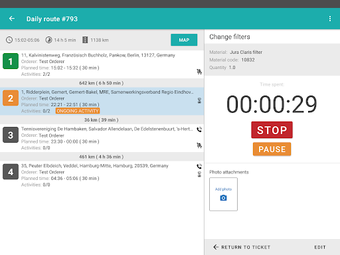The height and width of the screenshot is (255, 340).
Task: Stop the activity timer
Action: [x=272, y=130]
